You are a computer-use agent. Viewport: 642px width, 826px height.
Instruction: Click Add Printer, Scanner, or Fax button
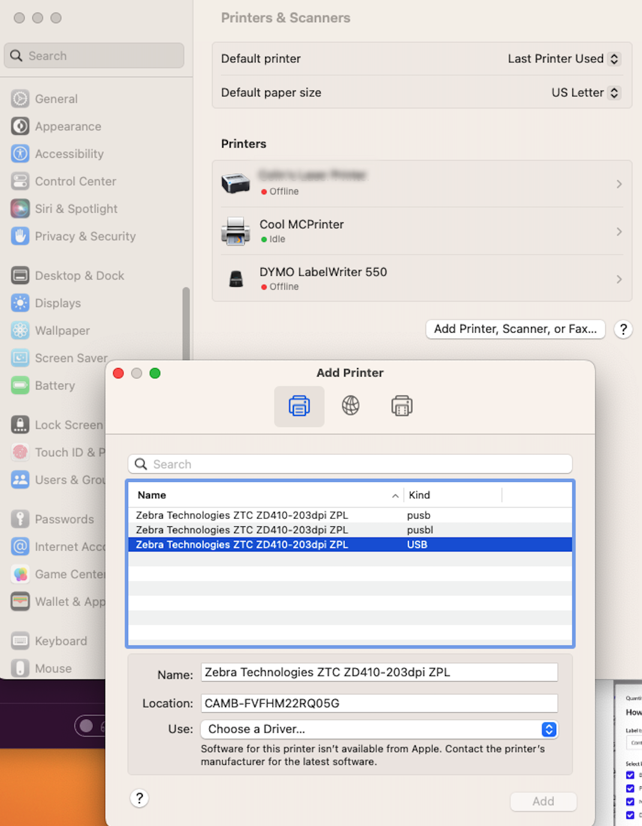pos(515,329)
